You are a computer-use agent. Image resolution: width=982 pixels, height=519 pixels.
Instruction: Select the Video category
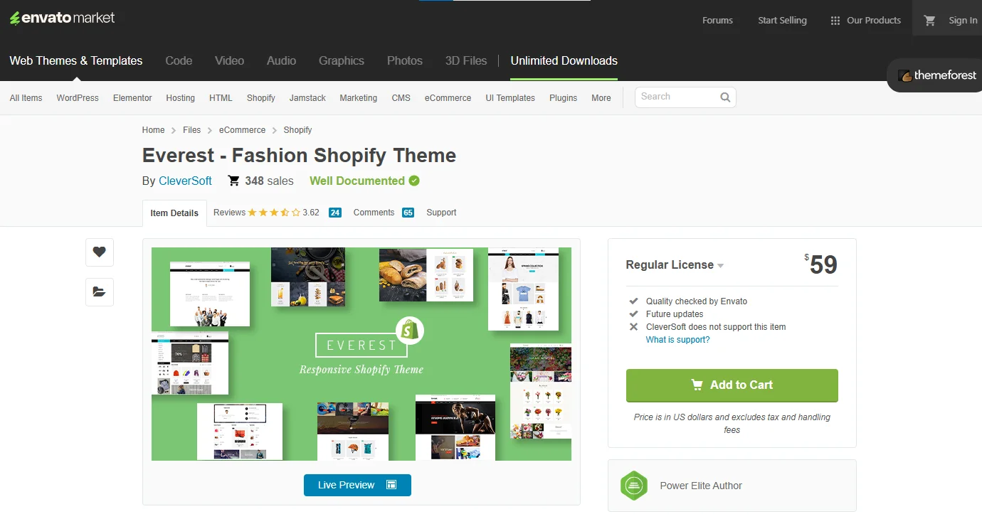(229, 61)
